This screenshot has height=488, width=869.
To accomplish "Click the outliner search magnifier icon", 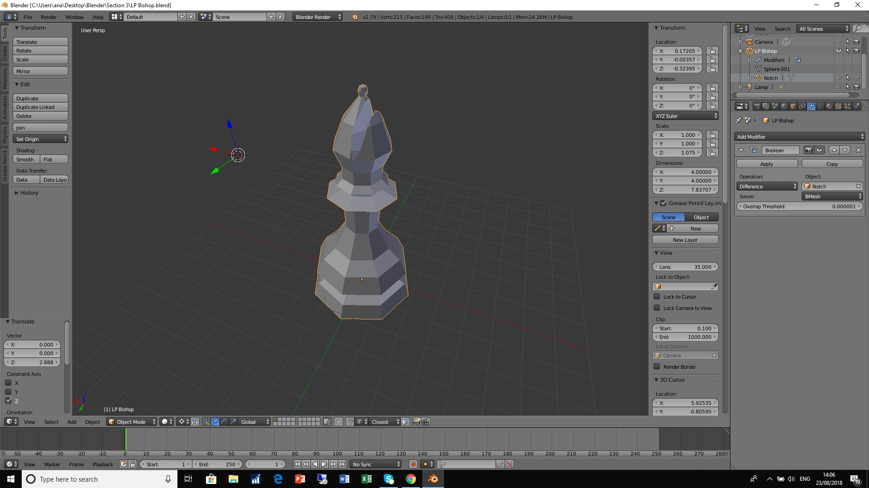I will (858, 28).
